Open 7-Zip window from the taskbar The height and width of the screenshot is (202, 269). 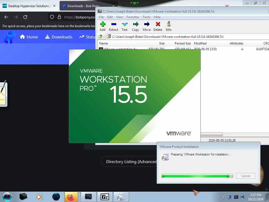[105, 197]
